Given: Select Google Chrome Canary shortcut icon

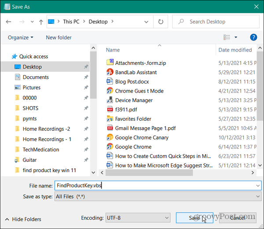Looking at the screenshot, I should coord(110,137).
